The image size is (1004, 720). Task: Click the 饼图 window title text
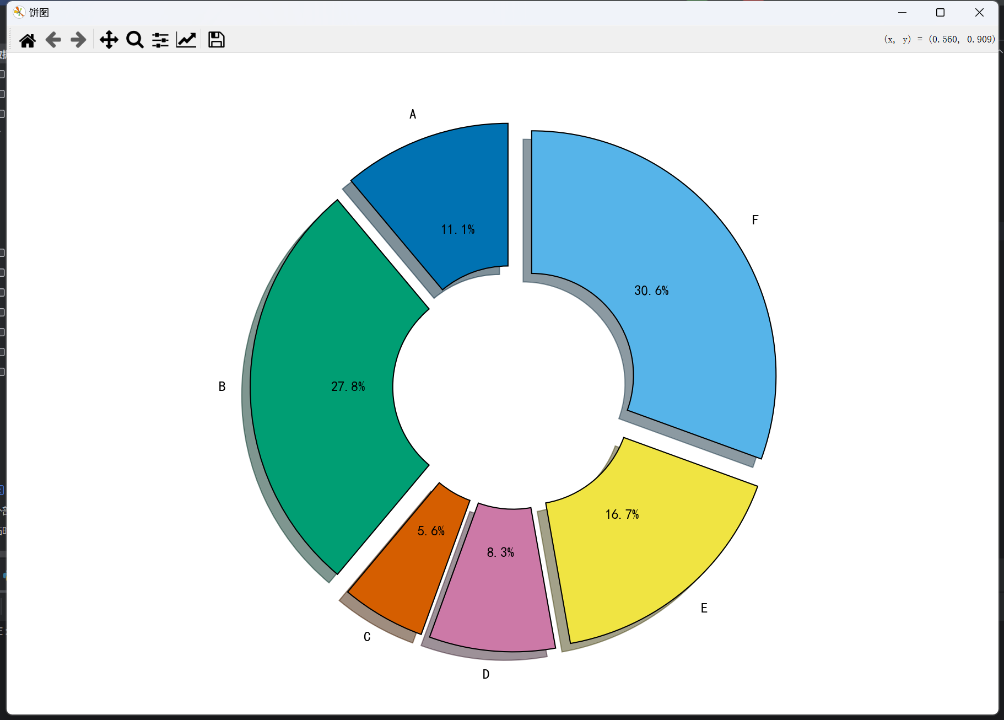[39, 13]
